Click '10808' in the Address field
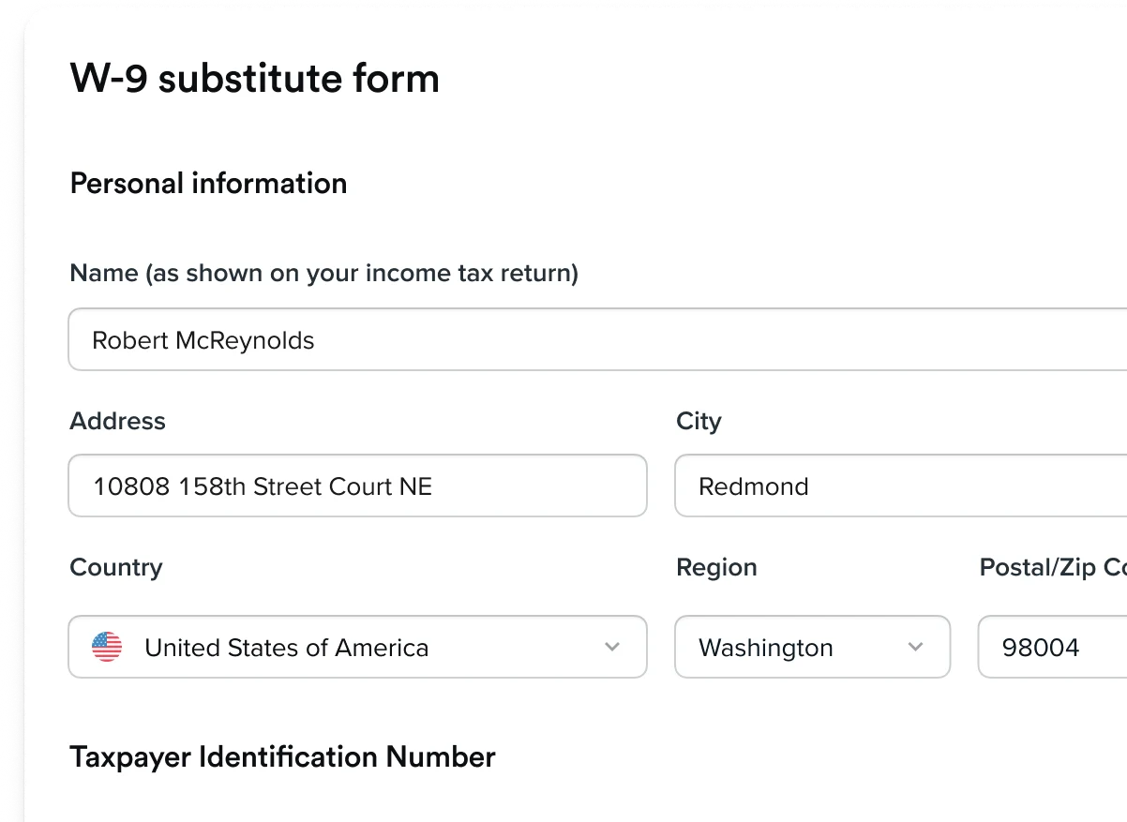The width and height of the screenshot is (1127, 822). [x=131, y=486]
